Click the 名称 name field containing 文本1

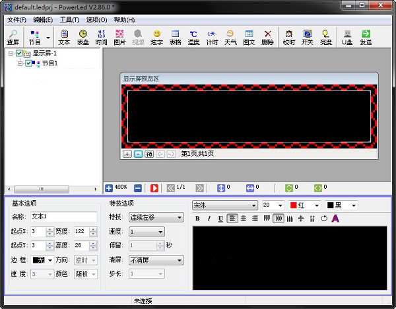[x=64, y=217]
